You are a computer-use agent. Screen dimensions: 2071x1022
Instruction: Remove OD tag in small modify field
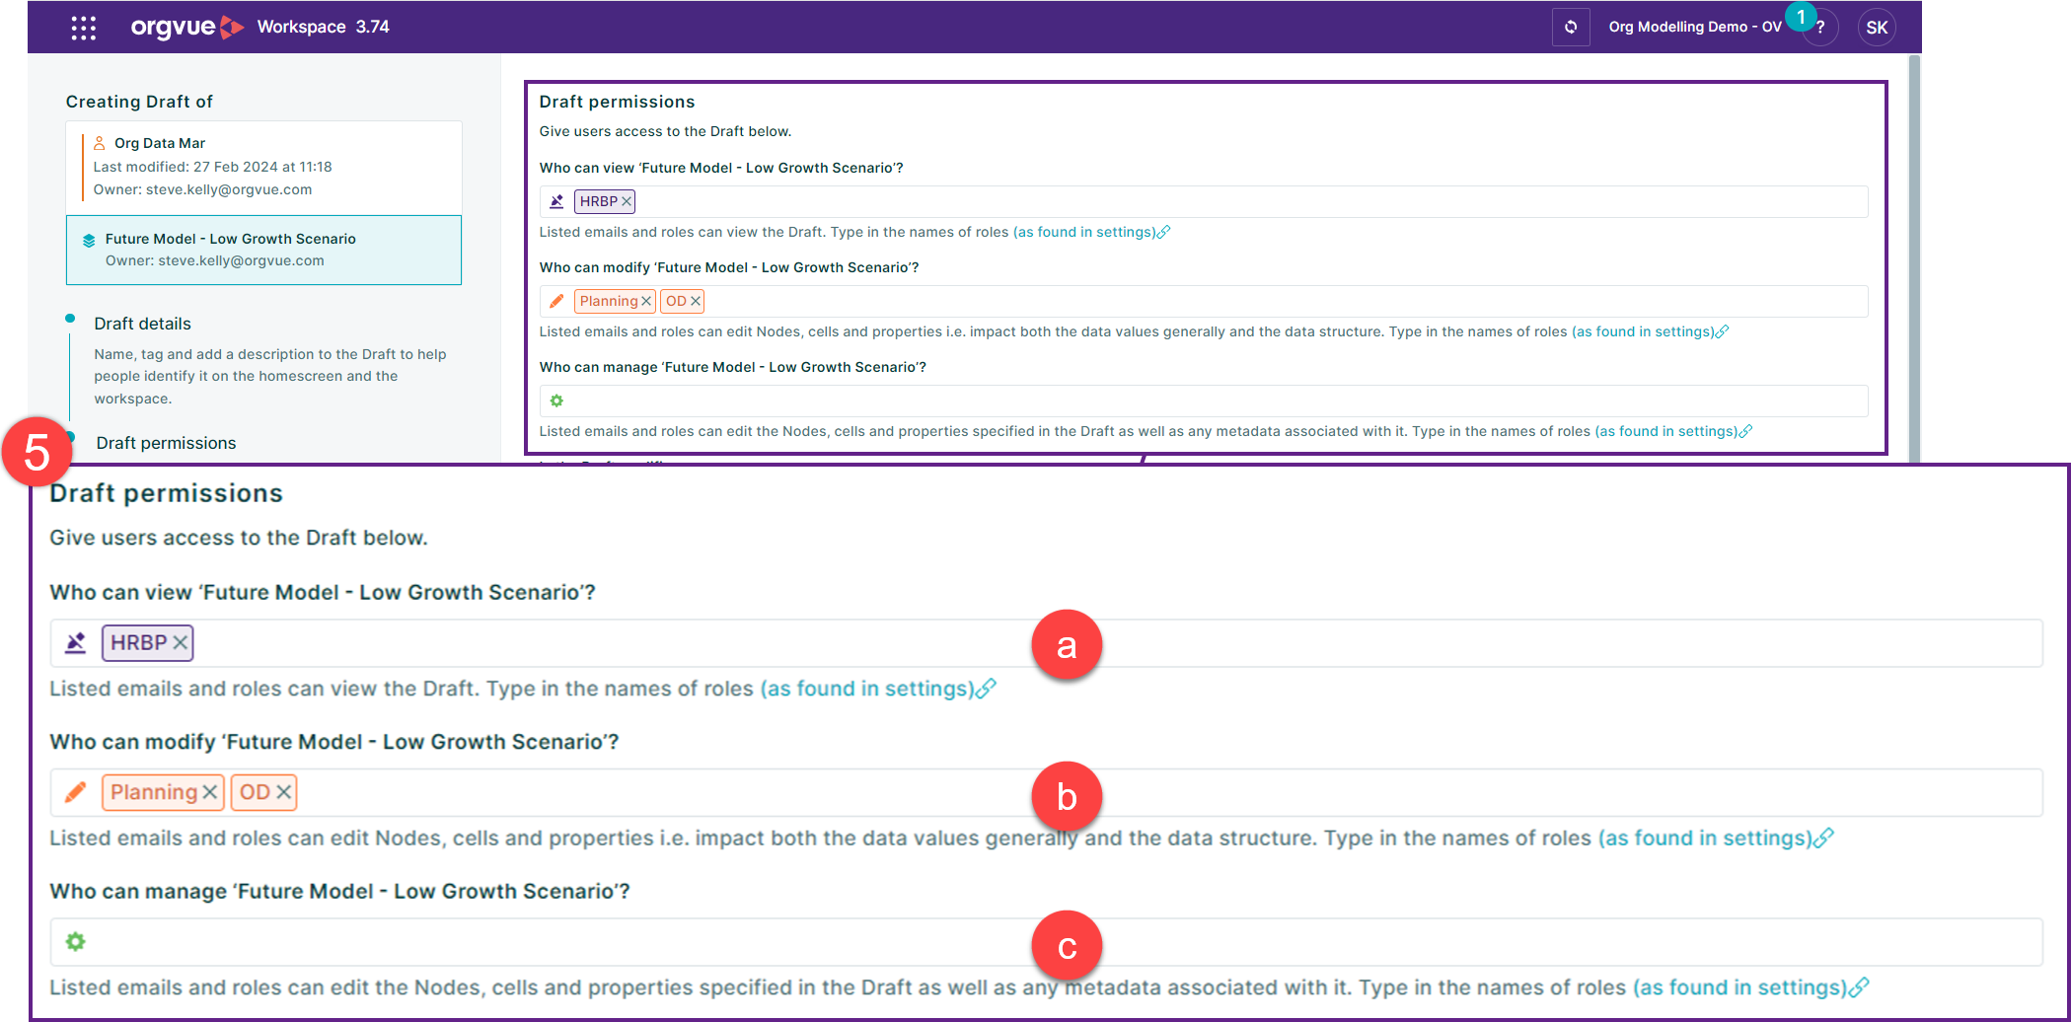696,301
